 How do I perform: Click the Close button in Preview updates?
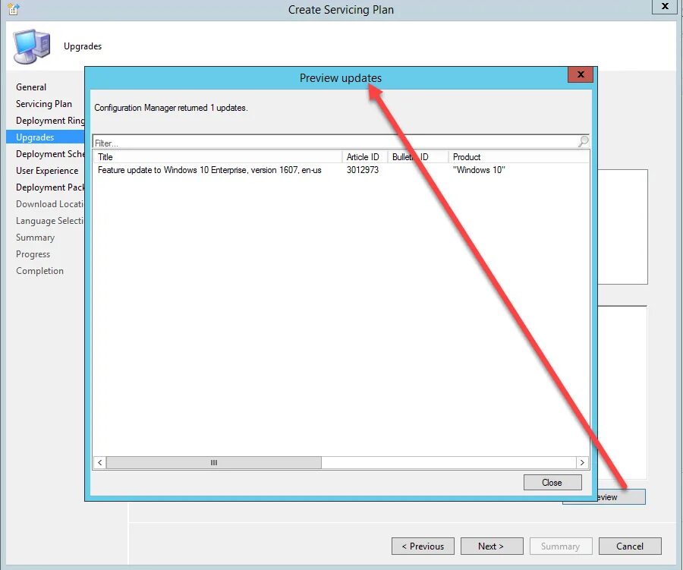(x=552, y=483)
